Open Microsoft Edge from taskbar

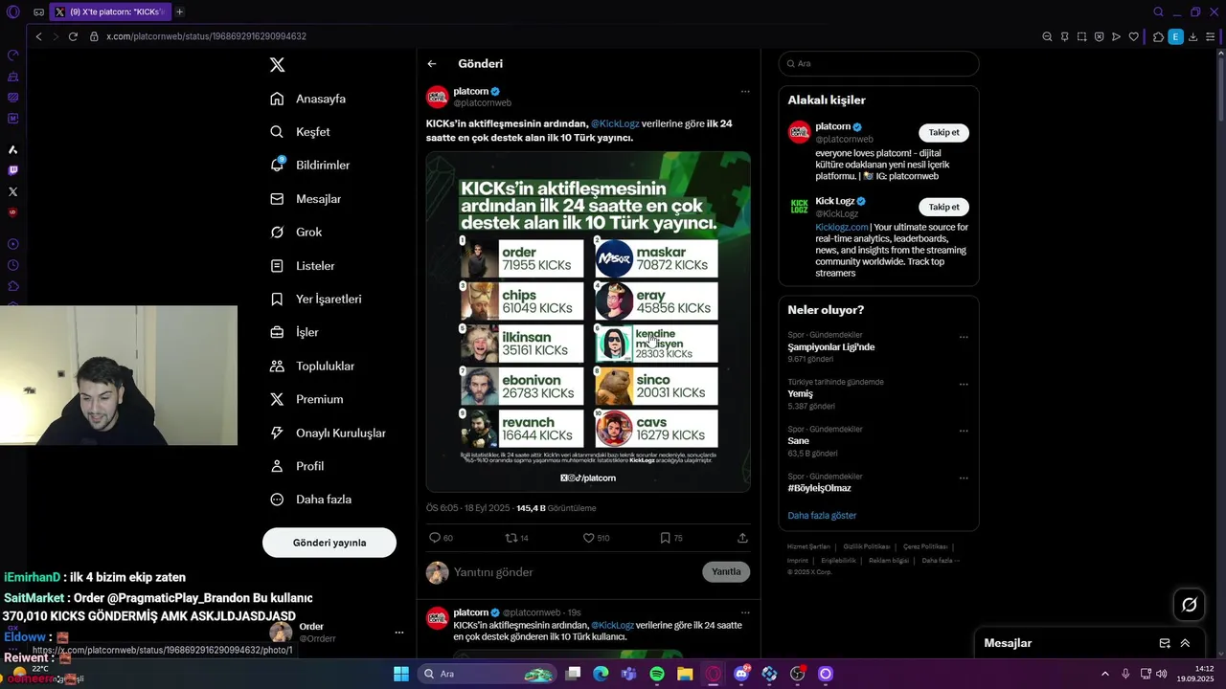[x=601, y=674]
